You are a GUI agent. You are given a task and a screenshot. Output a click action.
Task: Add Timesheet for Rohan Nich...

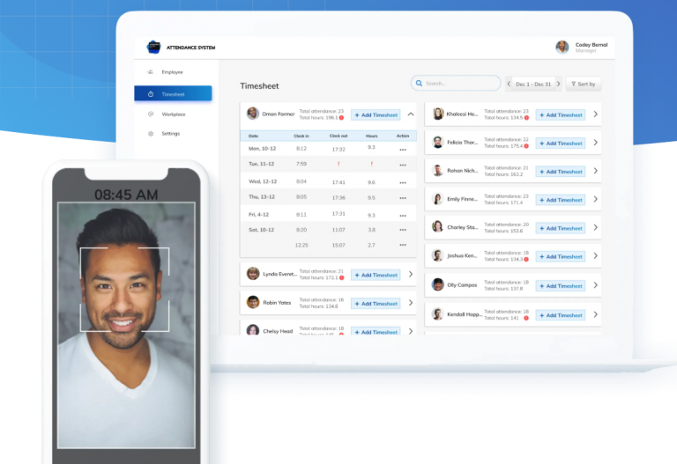561,171
